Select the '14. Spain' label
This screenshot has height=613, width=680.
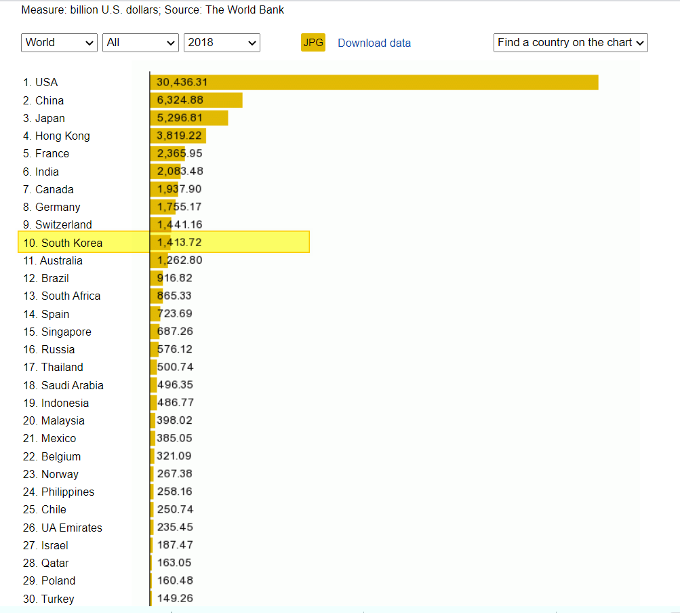point(46,314)
